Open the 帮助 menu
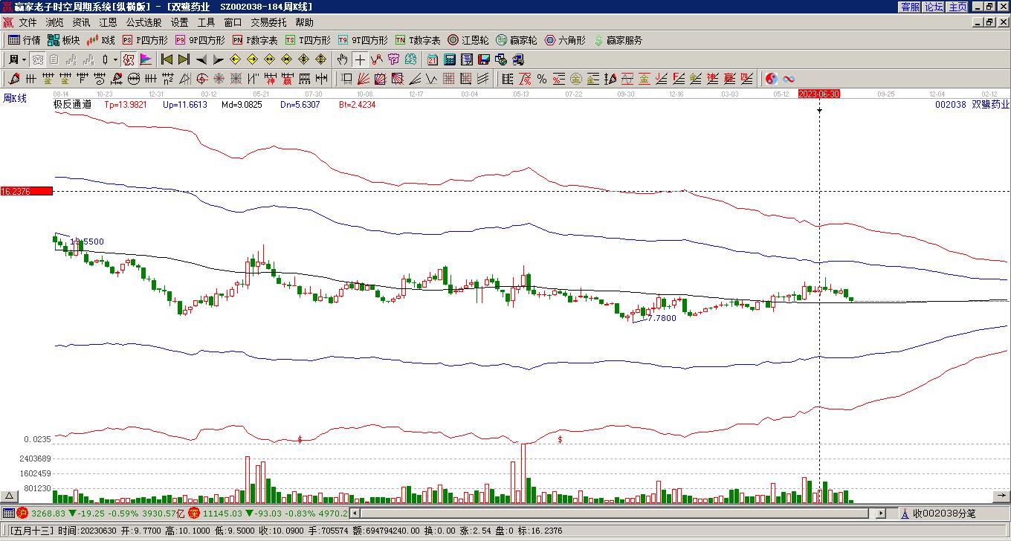This screenshot has height=541, width=1011. point(304,23)
